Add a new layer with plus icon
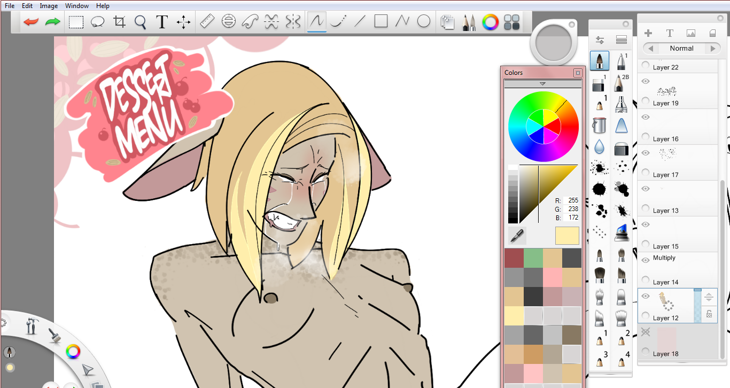Screen dimensions: 730x388 pos(648,33)
